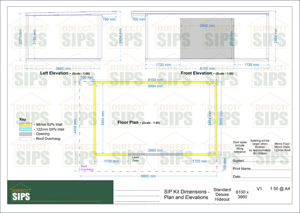Click the '2150 mm' height dimension
This screenshot has width=300, height=213.
(34, 37)
